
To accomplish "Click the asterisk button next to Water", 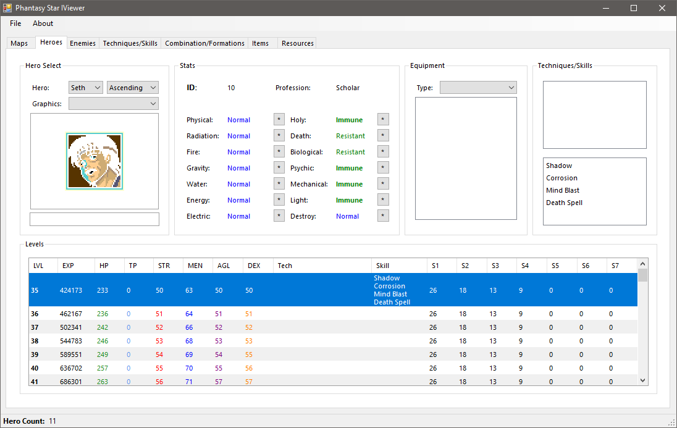I will [279, 183].
